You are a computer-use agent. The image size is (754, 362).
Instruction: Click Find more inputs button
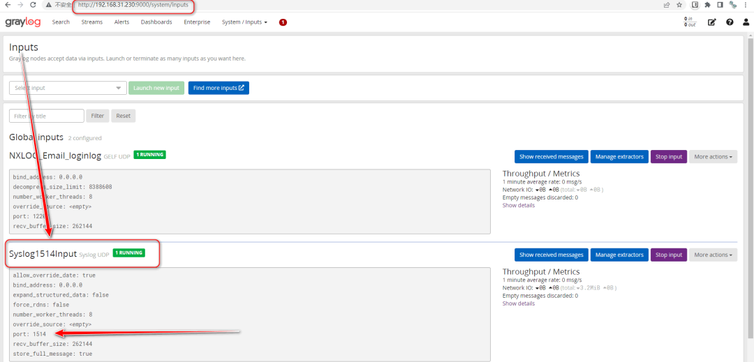[219, 88]
